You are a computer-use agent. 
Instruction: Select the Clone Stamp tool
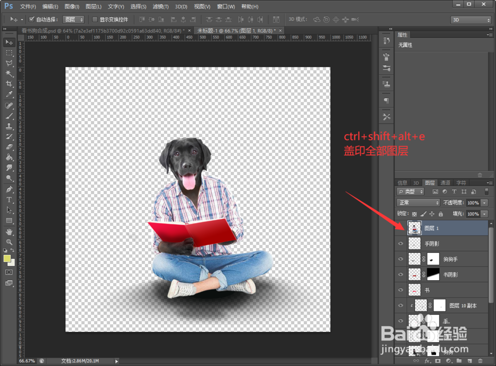tap(9, 126)
